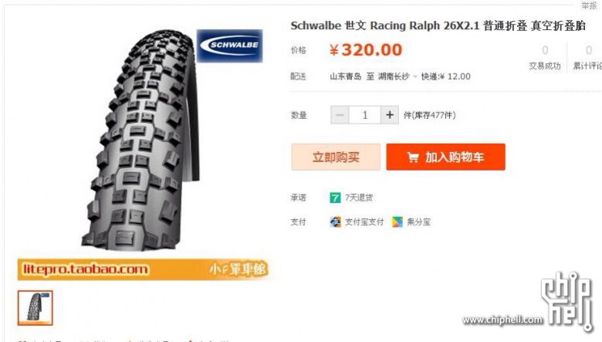
Task: Click 加入购物车 add to cart button
Action: click(446, 157)
